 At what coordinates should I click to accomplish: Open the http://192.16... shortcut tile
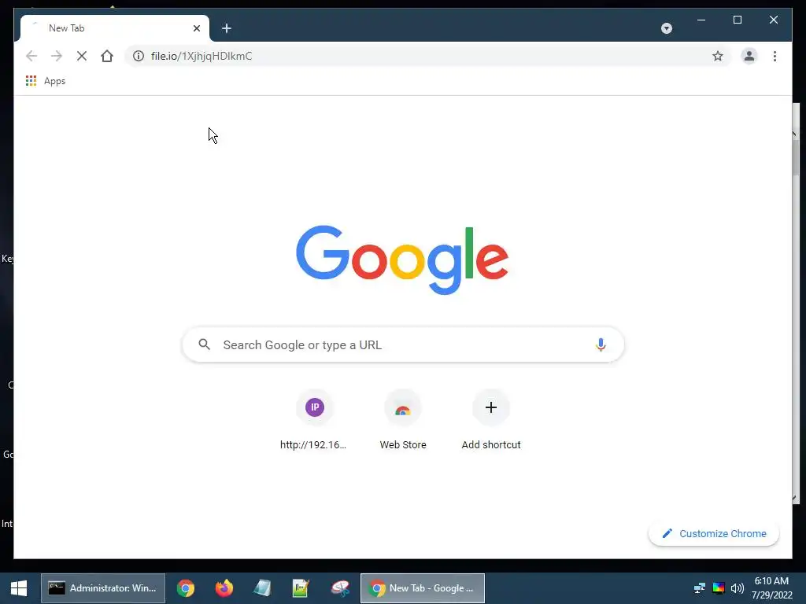tap(315, 420)
